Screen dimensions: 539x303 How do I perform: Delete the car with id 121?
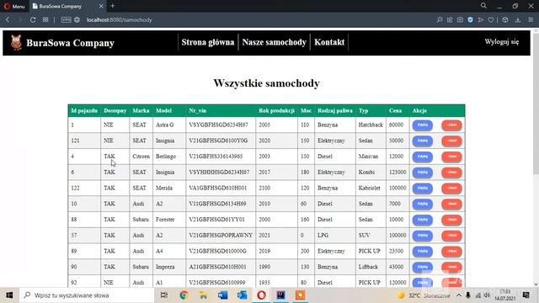[451, 141]
